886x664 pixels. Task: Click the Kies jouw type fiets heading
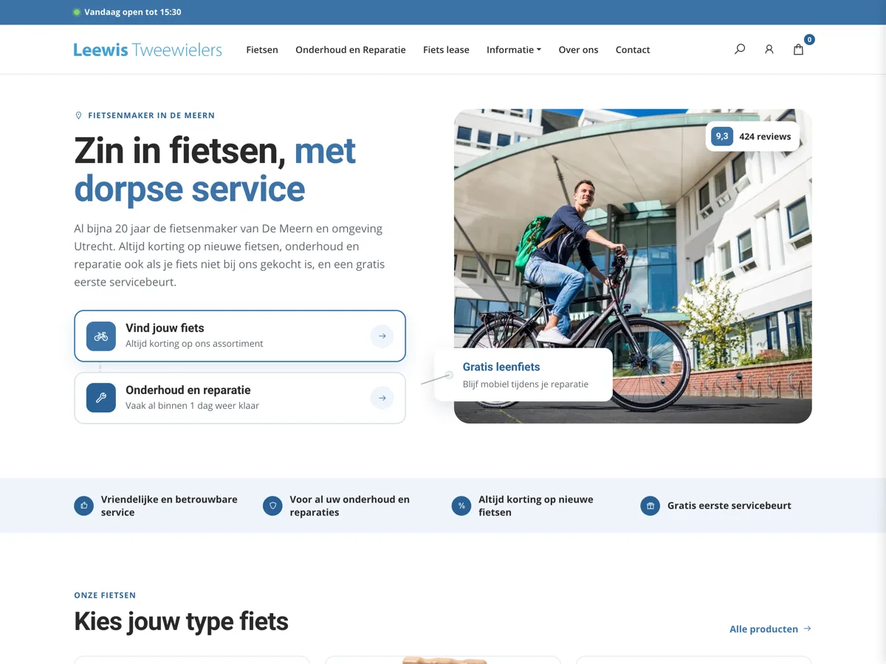click(181, 621)
